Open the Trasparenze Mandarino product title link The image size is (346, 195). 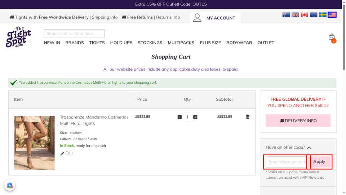[94, 120]
